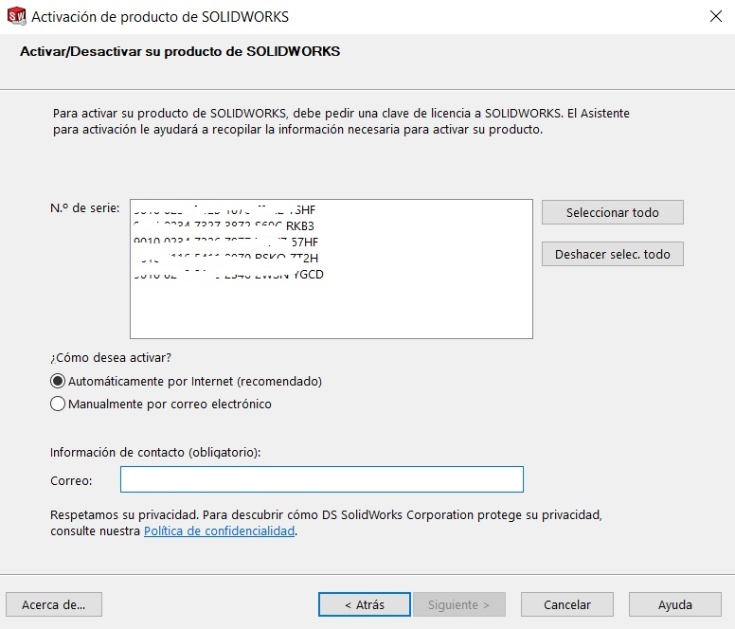Select first serial number ending in SHF
Viewport: 735px width, 629px height.
(x=224, y=209)
